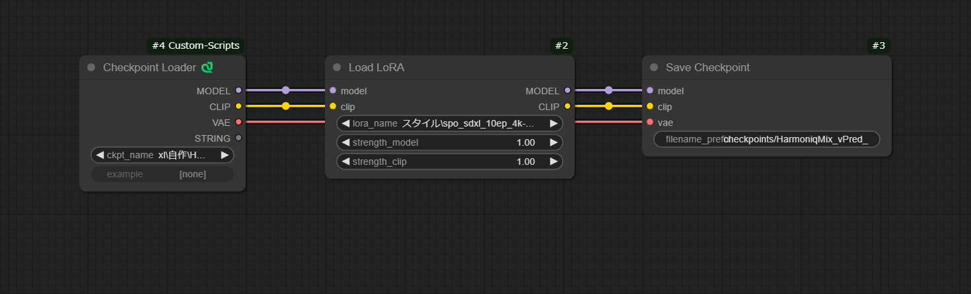Image resolution: width=971 pixels, height=294 pixels.
Task: Click the #4 Custom-Scripts node badge
Action: click(196, 45)
